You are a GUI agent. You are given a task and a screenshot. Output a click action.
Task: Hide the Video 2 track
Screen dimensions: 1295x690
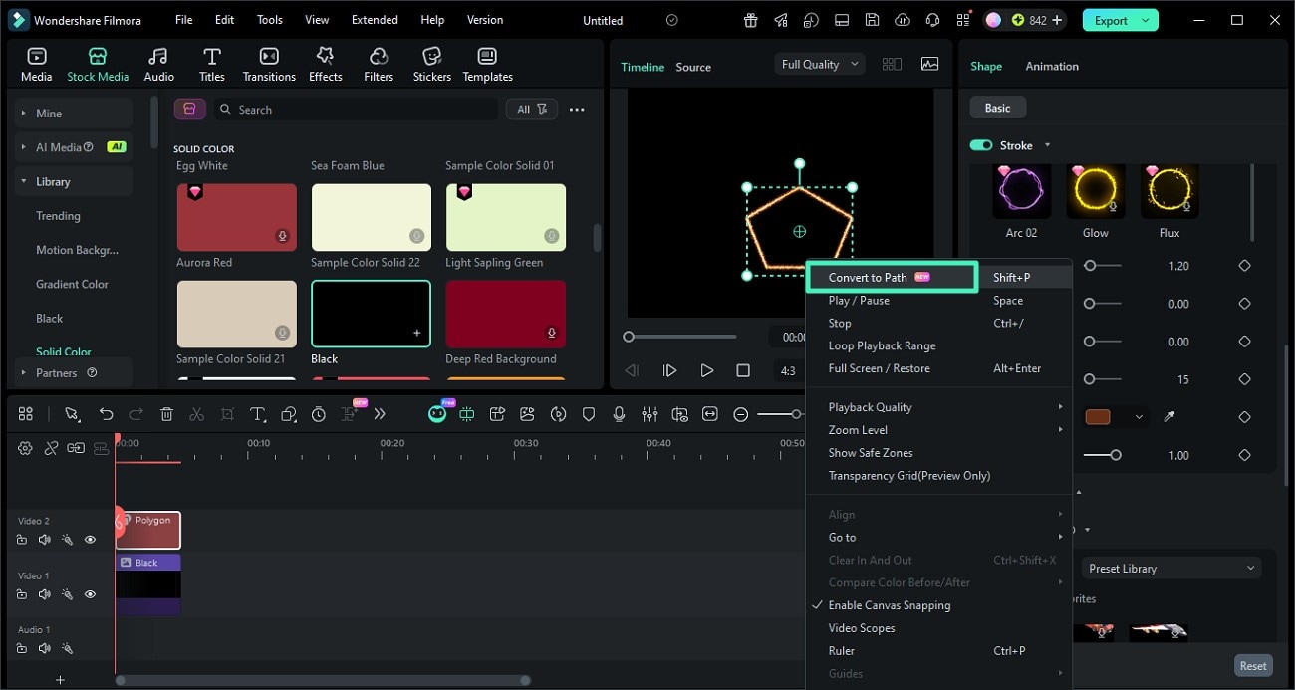tap(90, 540)
